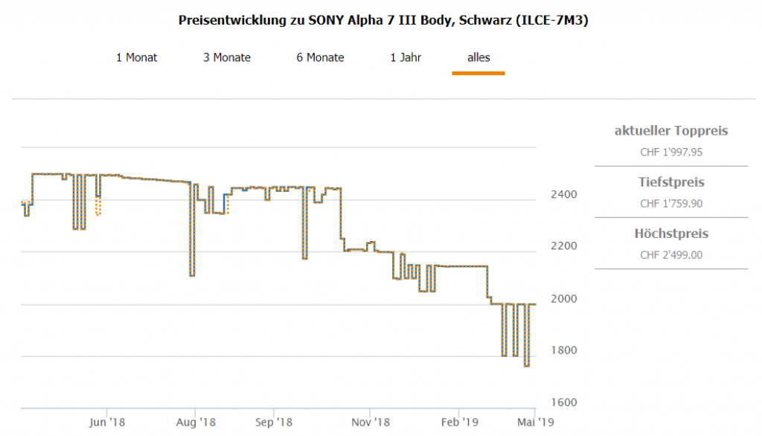The height and width of the screenshot is (436, 762).
Task: Select the alles tab
Action: pos(478,57)
